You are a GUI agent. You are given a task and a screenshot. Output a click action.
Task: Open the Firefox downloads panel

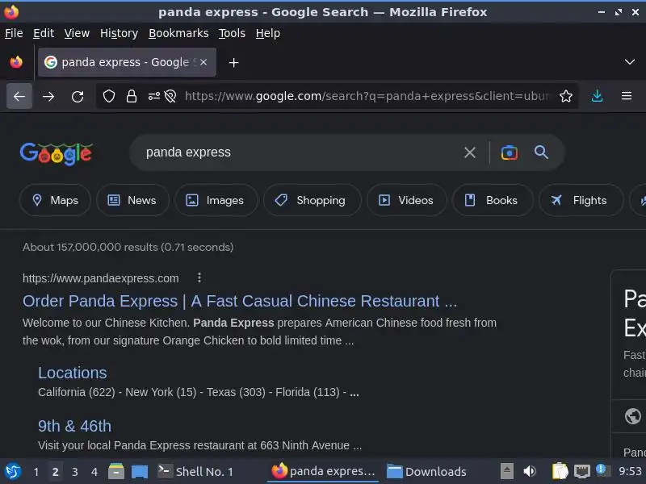coord(597,96)
